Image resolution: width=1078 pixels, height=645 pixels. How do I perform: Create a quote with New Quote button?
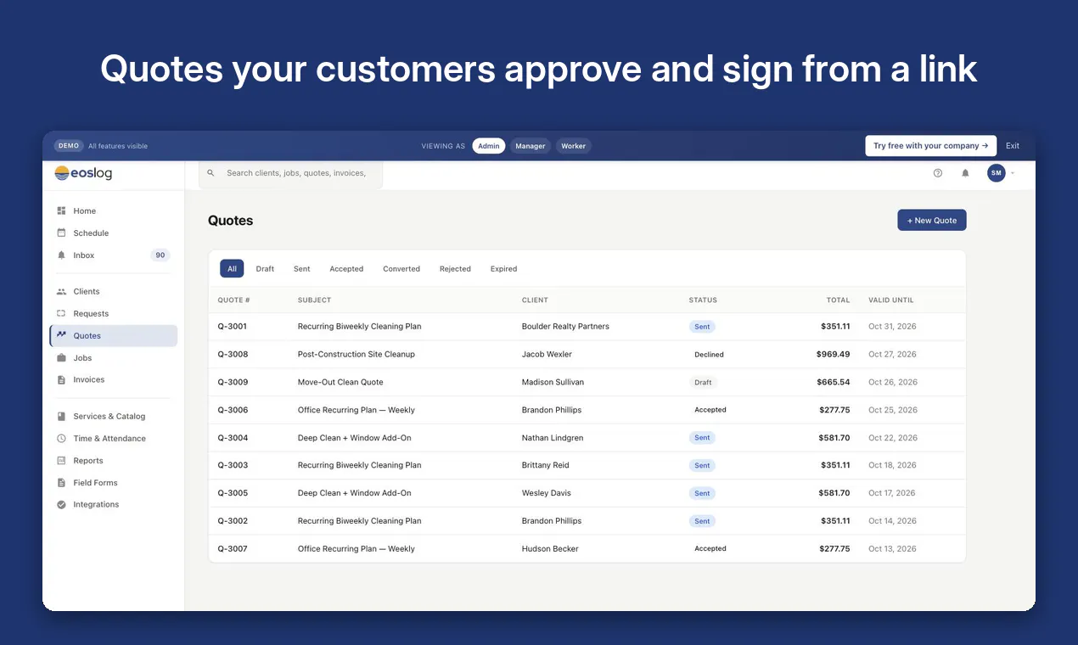932,220
